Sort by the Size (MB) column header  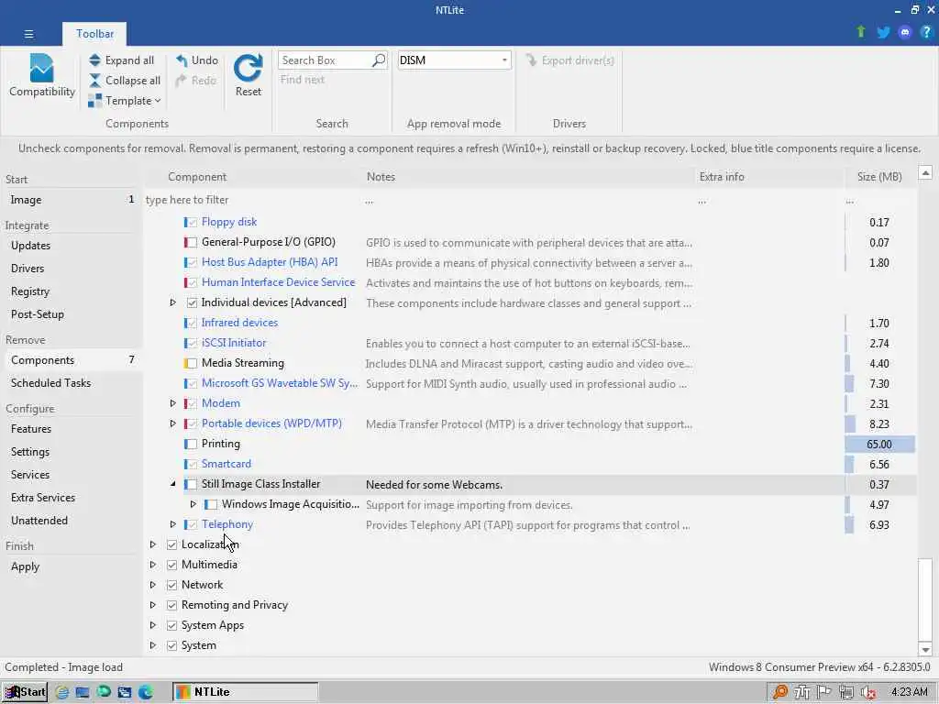[x=879, y=177]
